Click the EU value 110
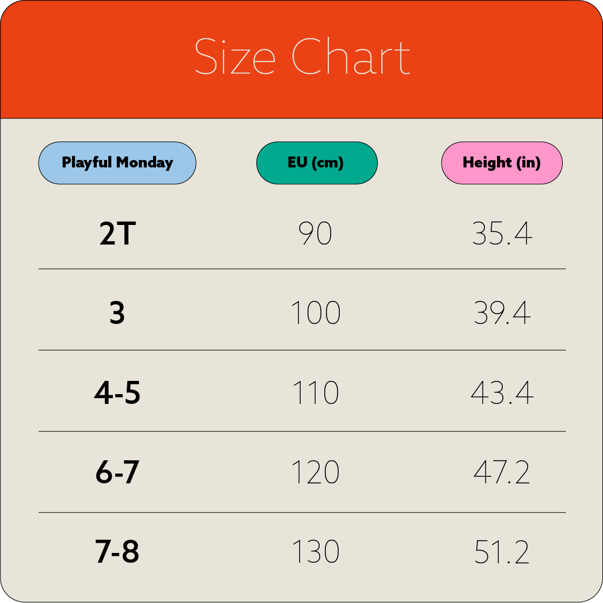This screenshot has height=603, width=603. (316, 394)
